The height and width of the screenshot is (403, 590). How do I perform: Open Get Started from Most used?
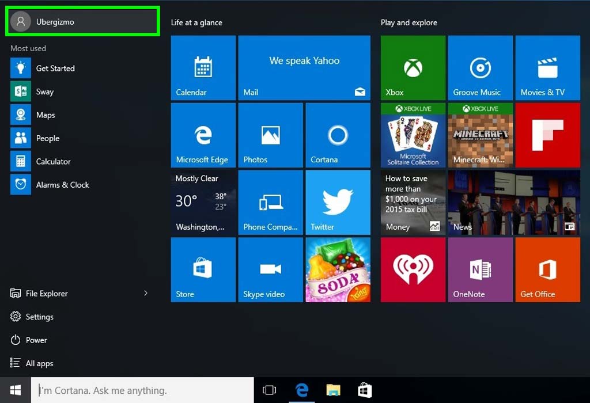55,69
